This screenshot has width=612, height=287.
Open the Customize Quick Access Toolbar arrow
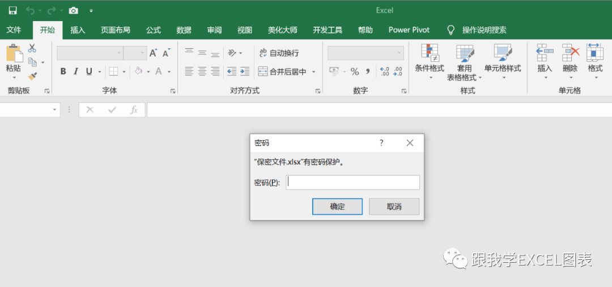coord(91,11)
